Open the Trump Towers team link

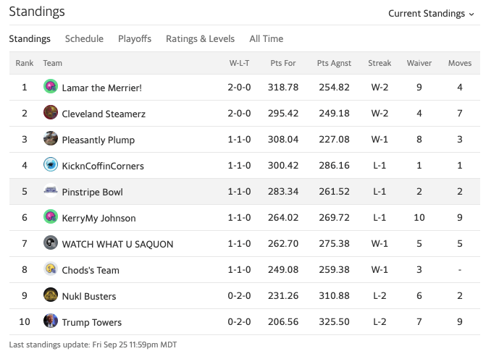click(x=92, y=322)
